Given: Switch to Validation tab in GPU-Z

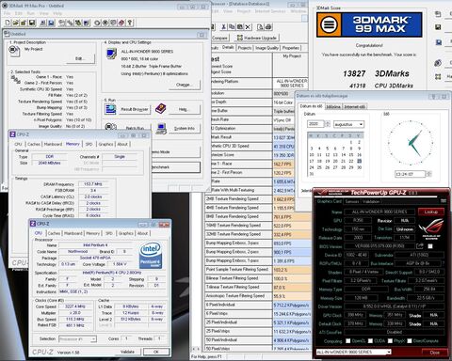Looking at the screenshot, I should [x=371, y=201].
